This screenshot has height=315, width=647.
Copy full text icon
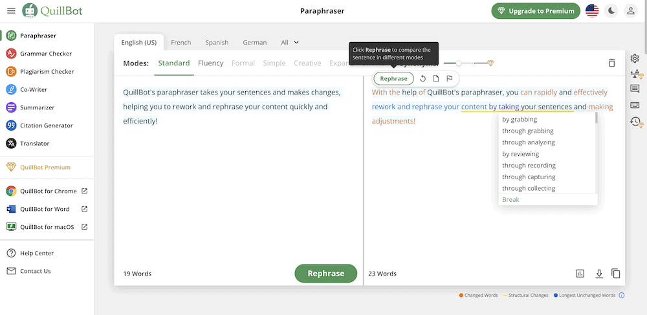616,274
